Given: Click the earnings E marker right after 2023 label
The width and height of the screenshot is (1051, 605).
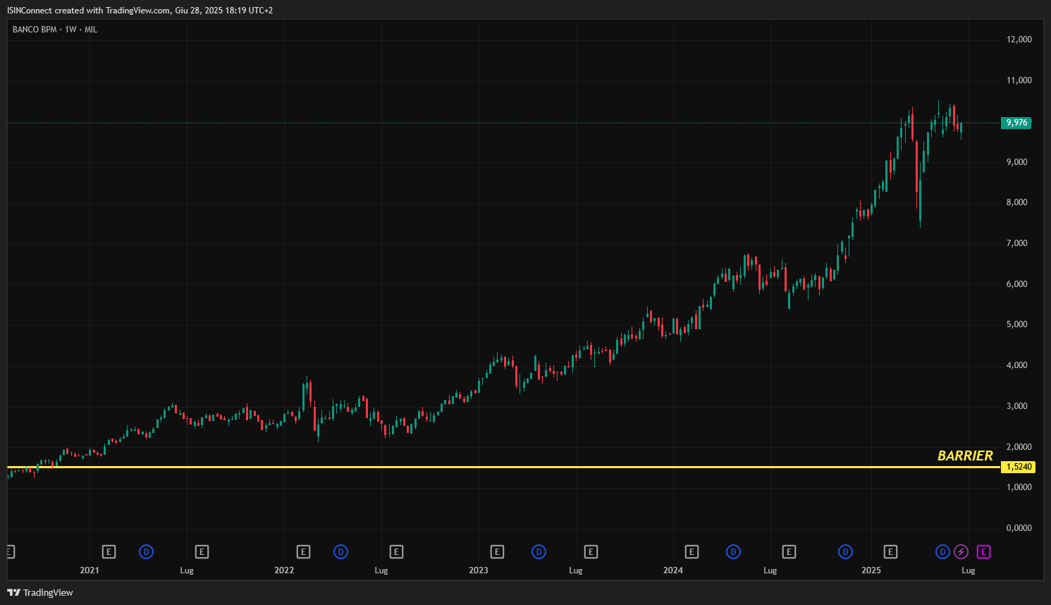Looking at the screenshot, I should tap(497, 552).
